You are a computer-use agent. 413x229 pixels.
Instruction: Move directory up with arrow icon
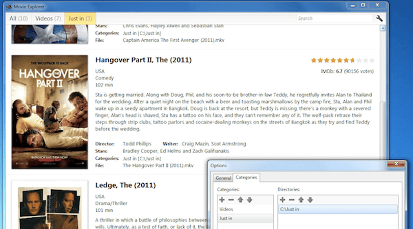pyautogui.click(x=301, y=200)
